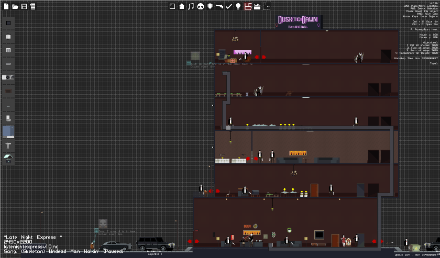This screenshot has height=258, width=440.
Task: Select the brown door on the second floor
Action: coord(314,190)
